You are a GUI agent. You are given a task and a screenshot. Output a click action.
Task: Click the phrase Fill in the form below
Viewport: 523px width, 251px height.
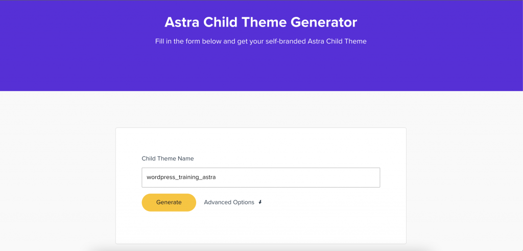click(188, 41)
